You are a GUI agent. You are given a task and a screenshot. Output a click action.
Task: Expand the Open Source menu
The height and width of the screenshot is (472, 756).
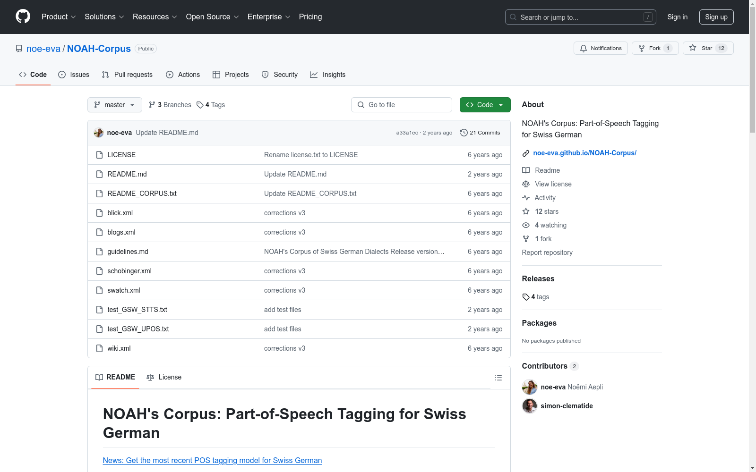click(x=212, y=17)
